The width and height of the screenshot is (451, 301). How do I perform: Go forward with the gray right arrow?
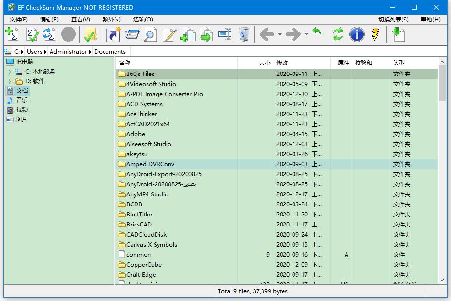(x=293, y=34)
